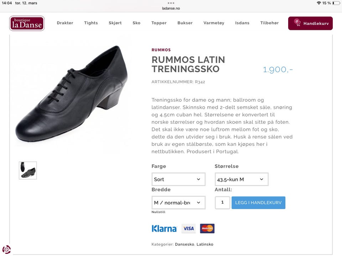Select the shoe thumbnail image
342x256 pixels.
pos(28,170)
